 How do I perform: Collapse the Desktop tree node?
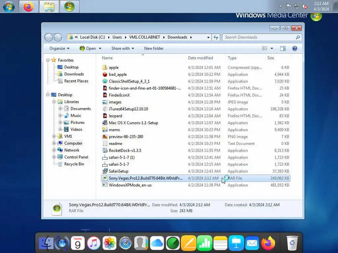(48, 95)
